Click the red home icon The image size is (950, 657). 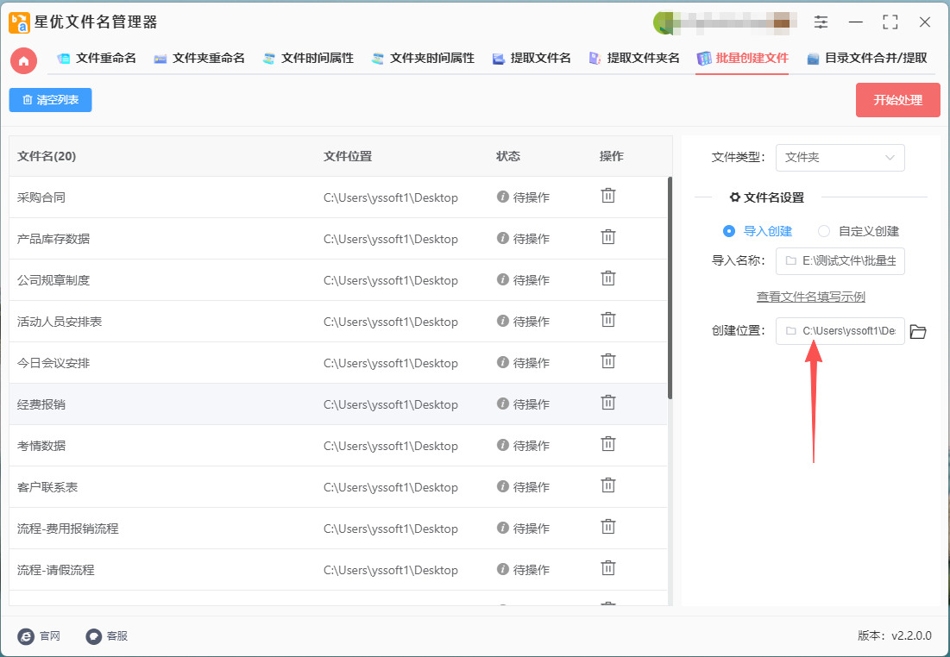coord(23,60)
